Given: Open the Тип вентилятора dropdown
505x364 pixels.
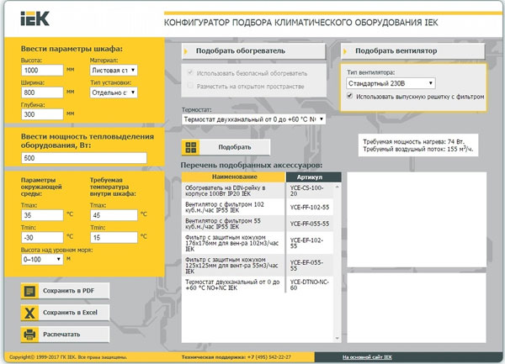Looking at the screenshot, I should pyautogui.click(x=391, y=83).
